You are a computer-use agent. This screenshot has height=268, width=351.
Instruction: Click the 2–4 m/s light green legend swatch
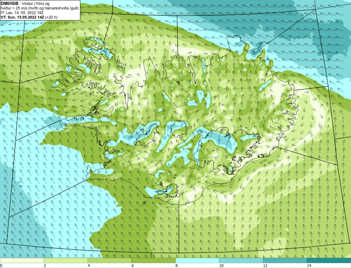tap(66, 260)
